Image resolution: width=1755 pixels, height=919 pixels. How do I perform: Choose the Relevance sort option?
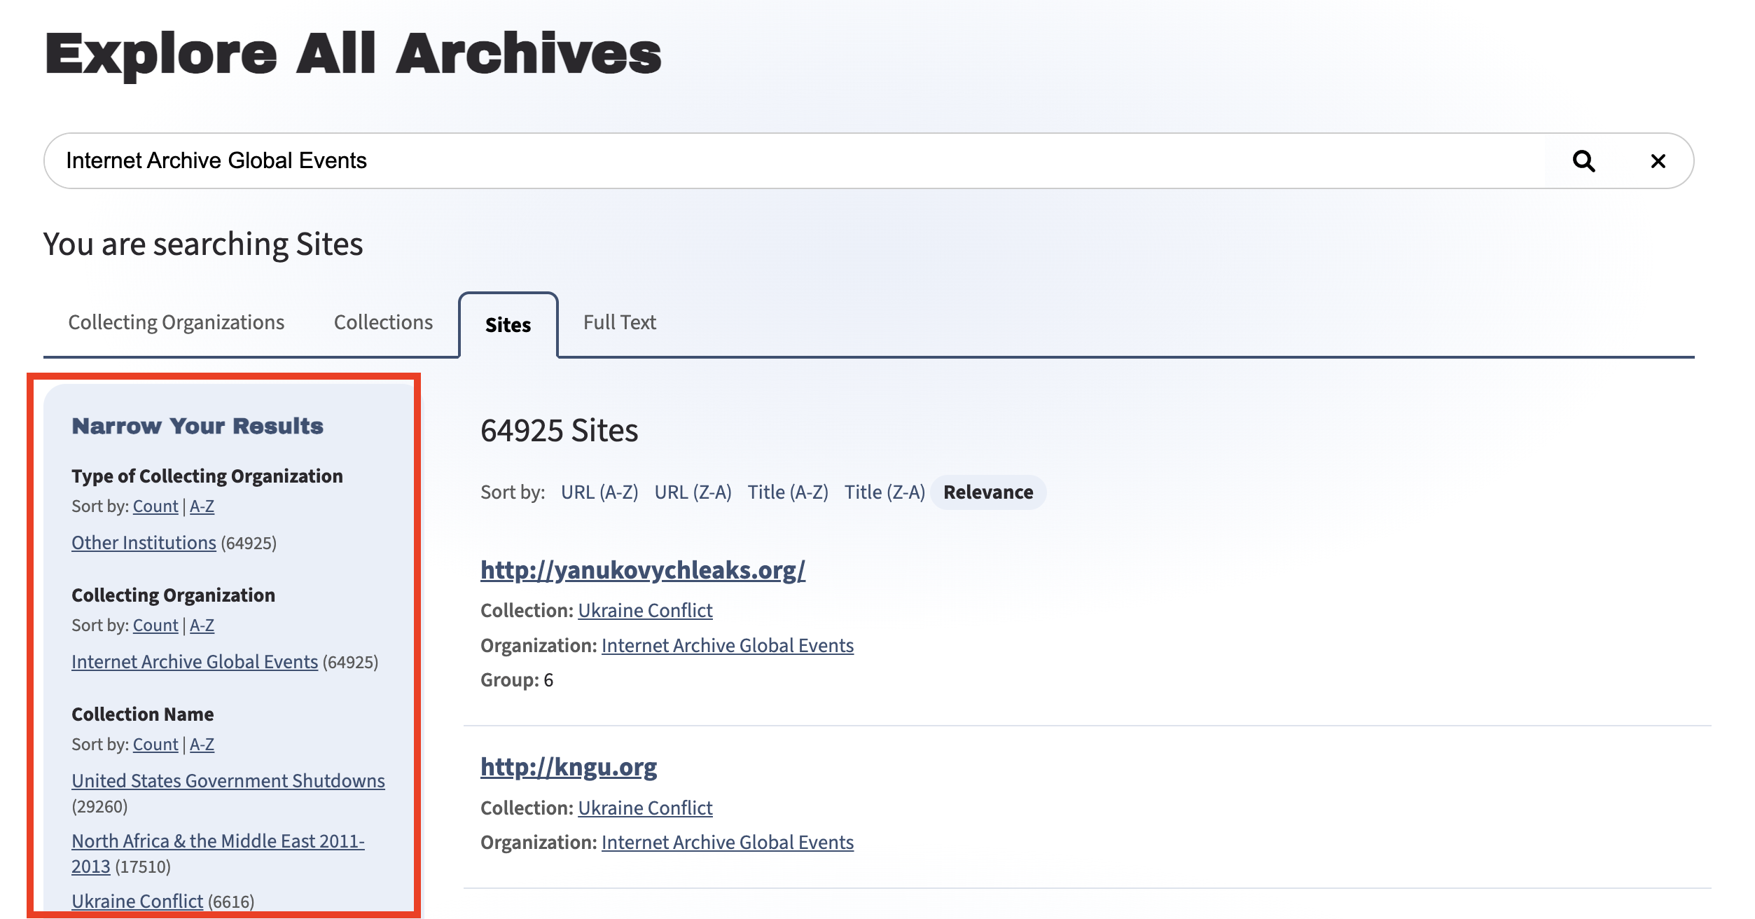point(988,492)
